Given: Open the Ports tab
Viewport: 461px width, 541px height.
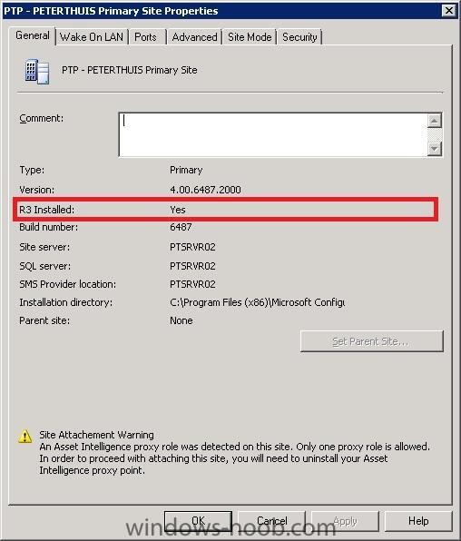Looking at the screenshot, I should (x=145, y=37).
